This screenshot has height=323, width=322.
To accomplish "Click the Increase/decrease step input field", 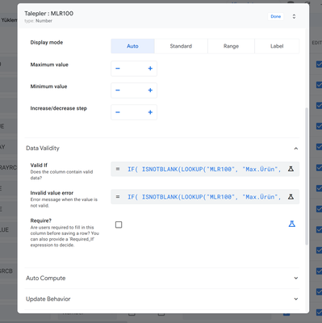I will pyautogui.click(x=134, y=112).
